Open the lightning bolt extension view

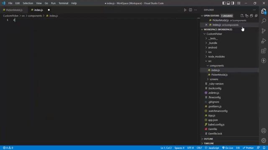pyautogui.click(x=263, y=60)
